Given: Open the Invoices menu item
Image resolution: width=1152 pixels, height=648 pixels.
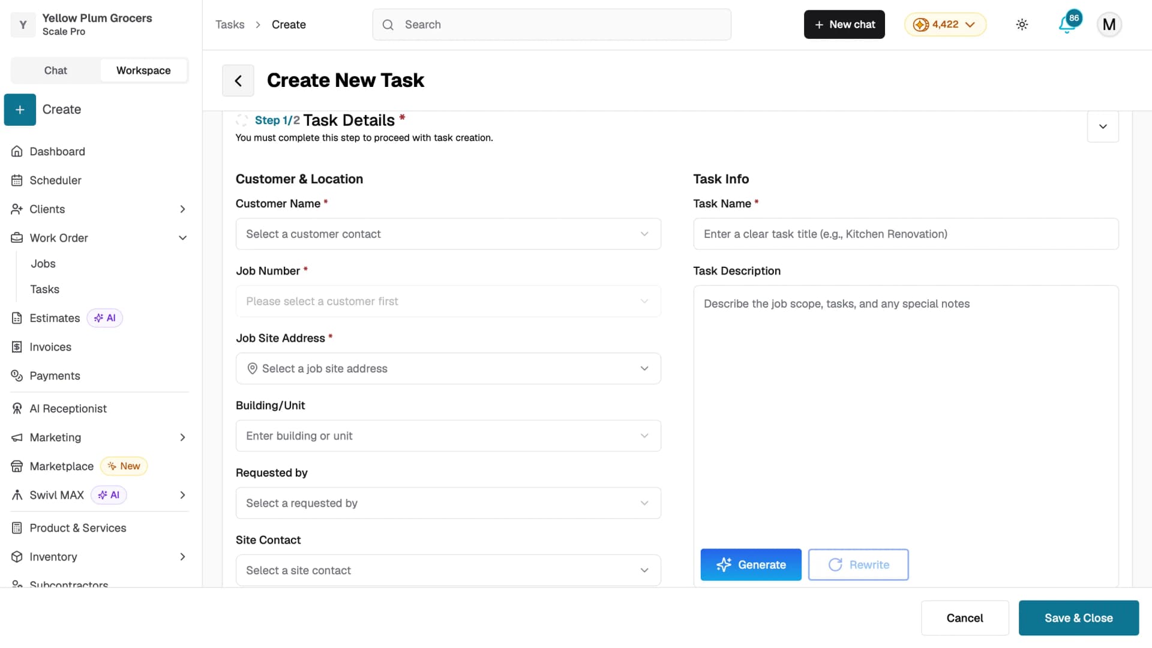Looking at the screenshot, I should coord(50,347).
